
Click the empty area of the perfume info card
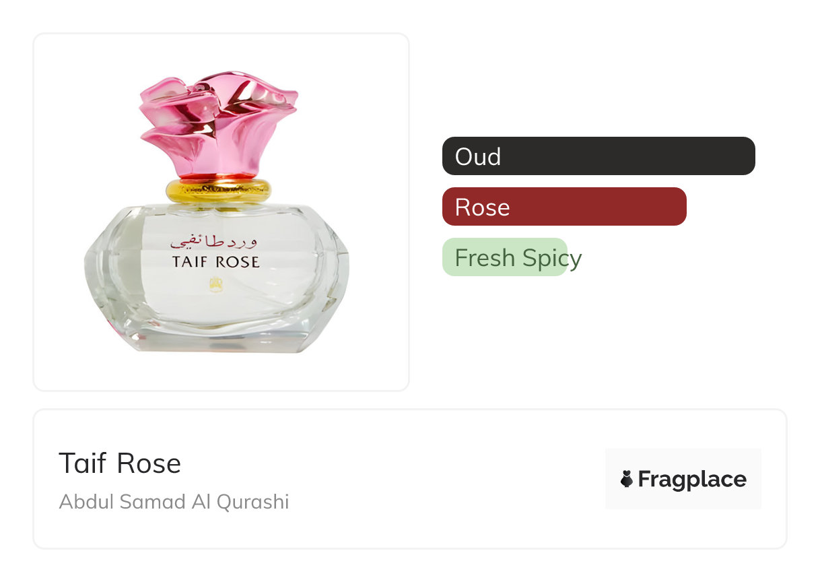[x=444, y=479]
